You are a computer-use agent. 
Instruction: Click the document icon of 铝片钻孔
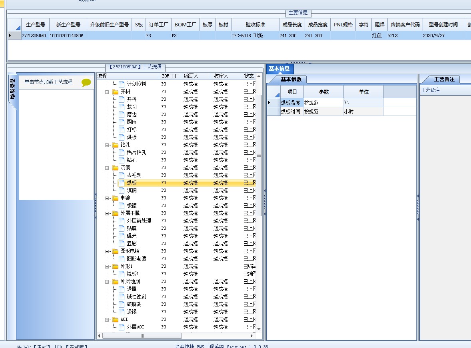[x=122, y=152]
